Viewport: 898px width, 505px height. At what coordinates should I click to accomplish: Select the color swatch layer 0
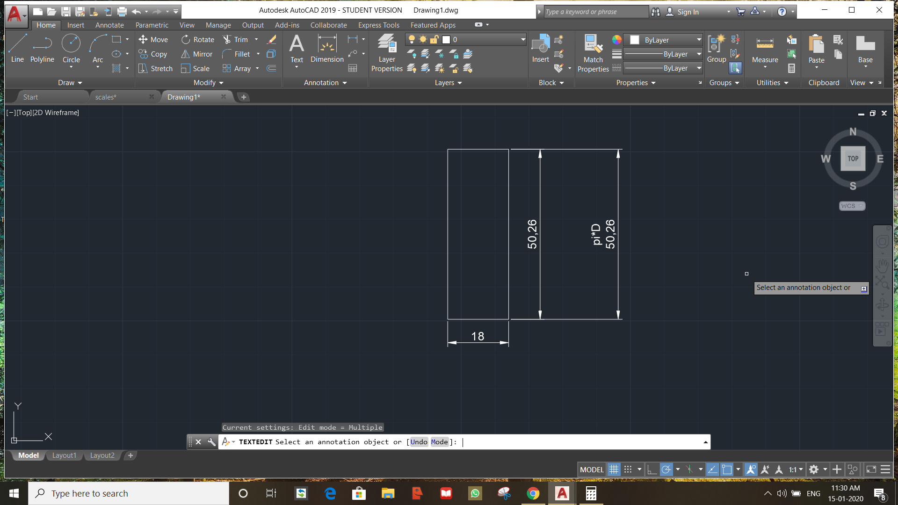point(446,39)
